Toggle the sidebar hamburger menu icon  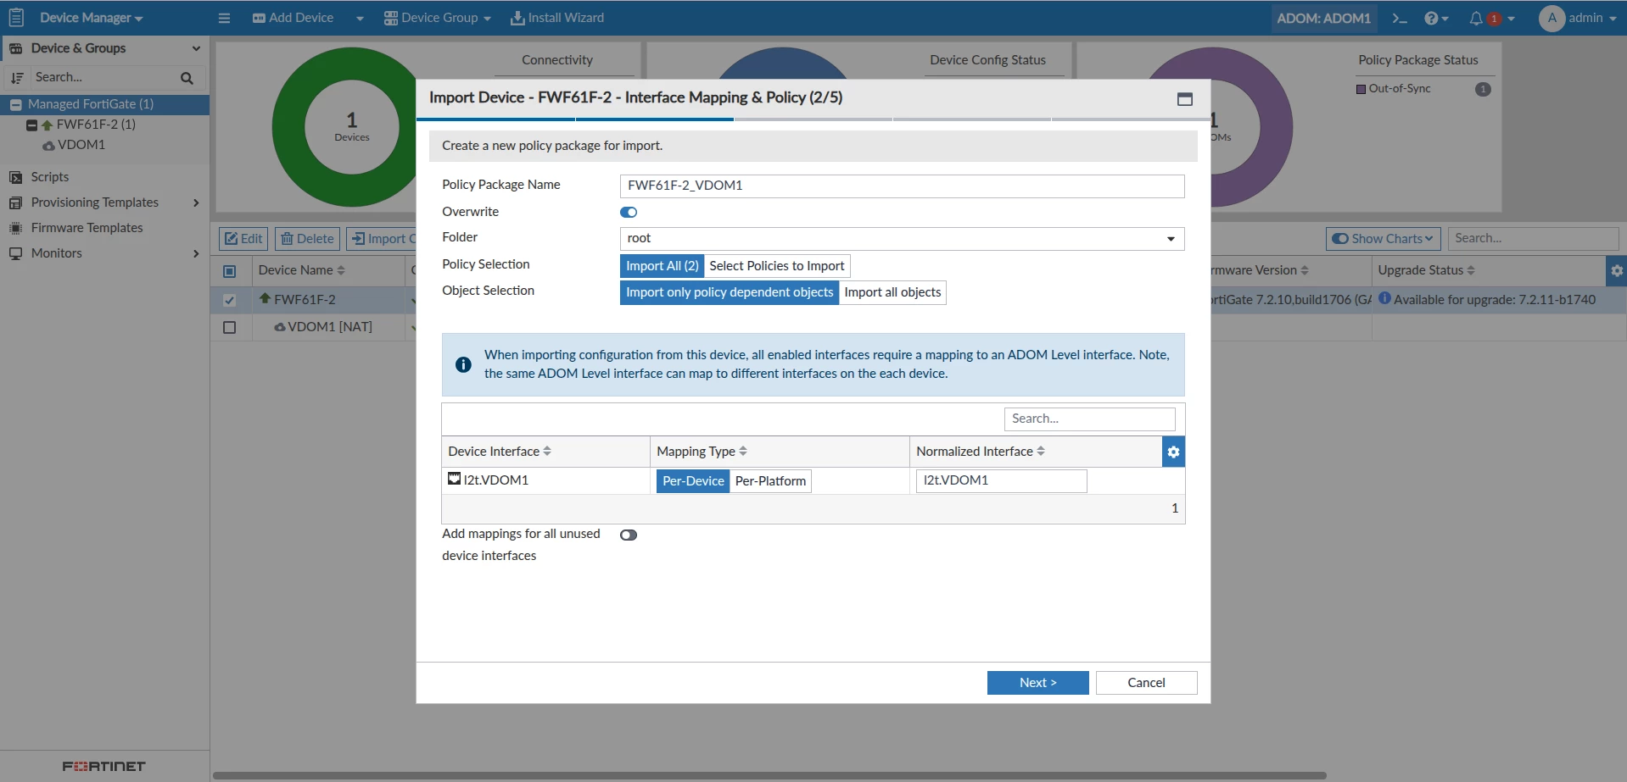(224, 18)
